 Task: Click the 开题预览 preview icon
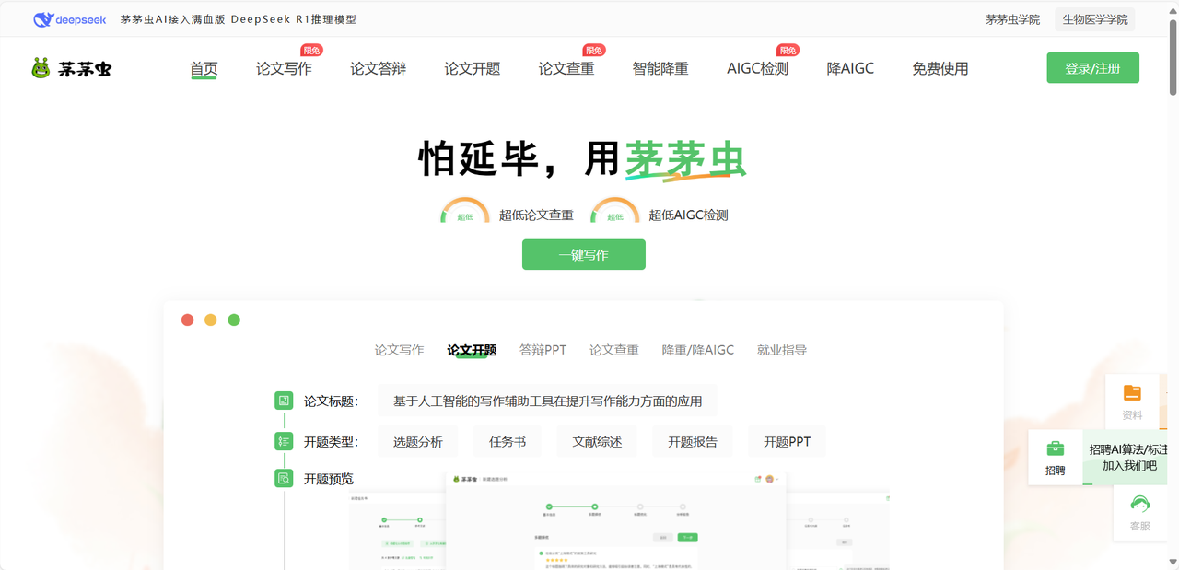click(284, 478)
